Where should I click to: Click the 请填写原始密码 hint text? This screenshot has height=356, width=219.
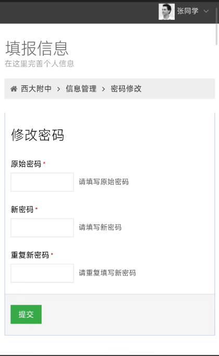tap(104, 182)
